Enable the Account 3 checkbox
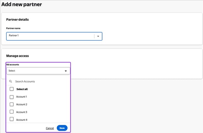 (x=12, y=112)
